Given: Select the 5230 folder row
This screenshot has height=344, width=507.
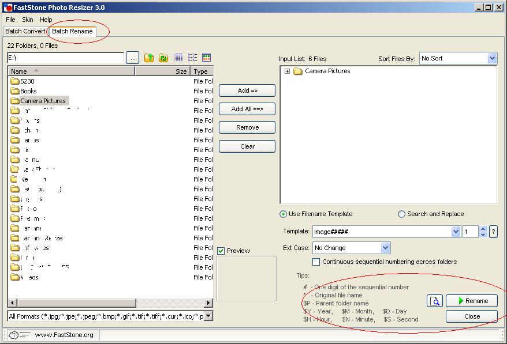Looking at the screenshot, I should [x=110, y=81].
